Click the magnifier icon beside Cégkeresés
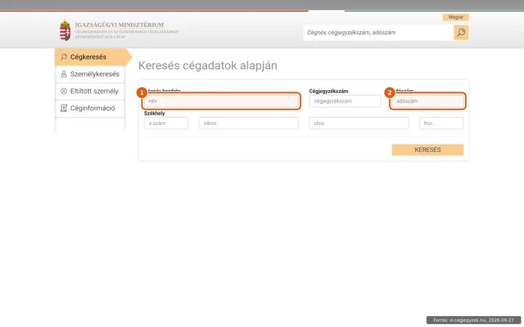The height and width of the screenshot is (327, 524). pos(64,57)
